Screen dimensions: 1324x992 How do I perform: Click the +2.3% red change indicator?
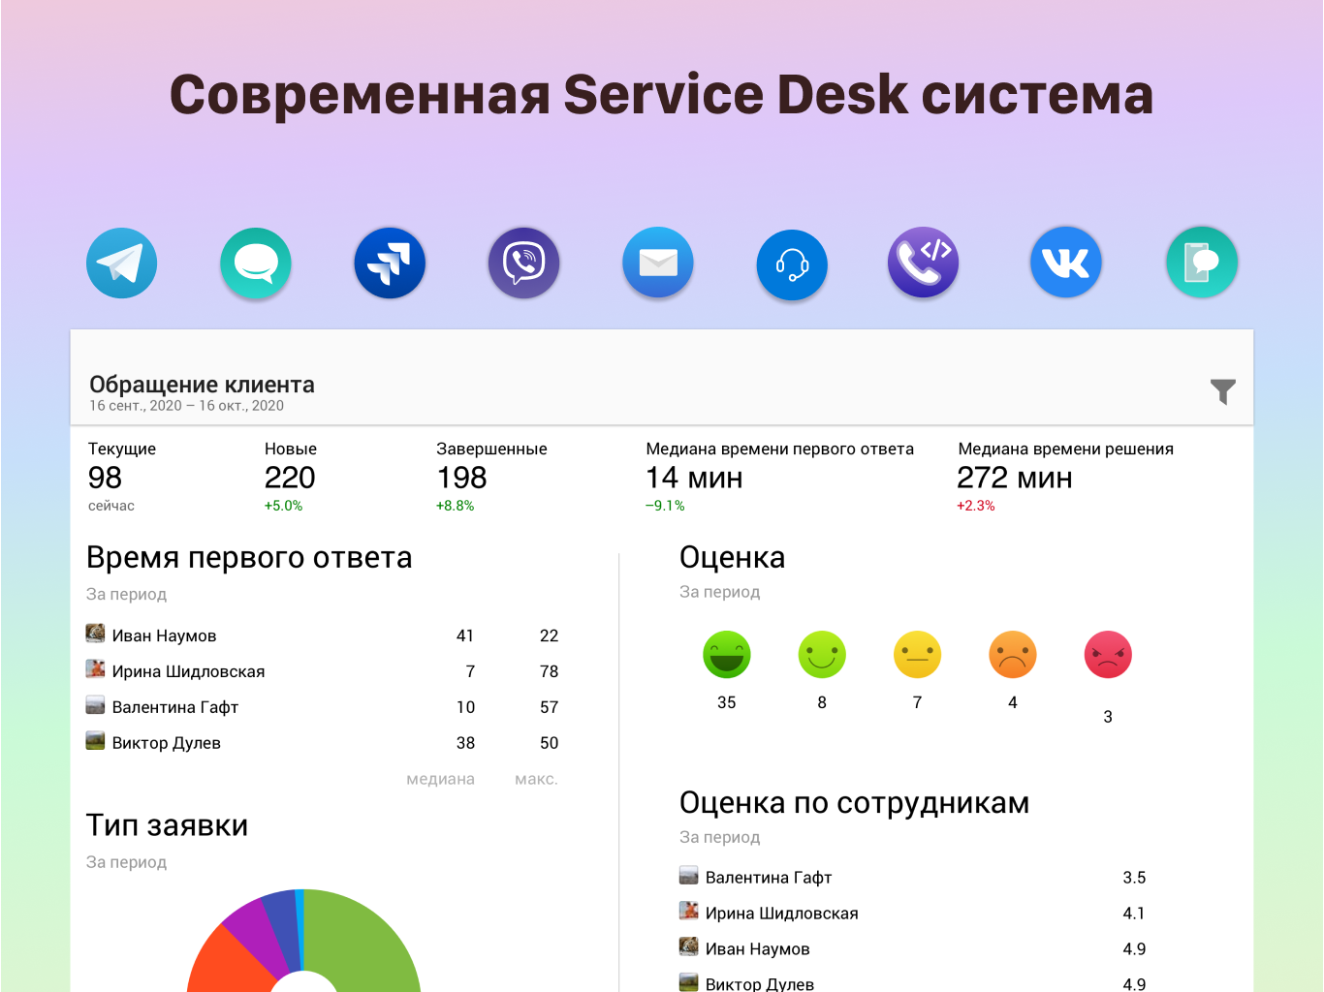click(x=976, y=506)
